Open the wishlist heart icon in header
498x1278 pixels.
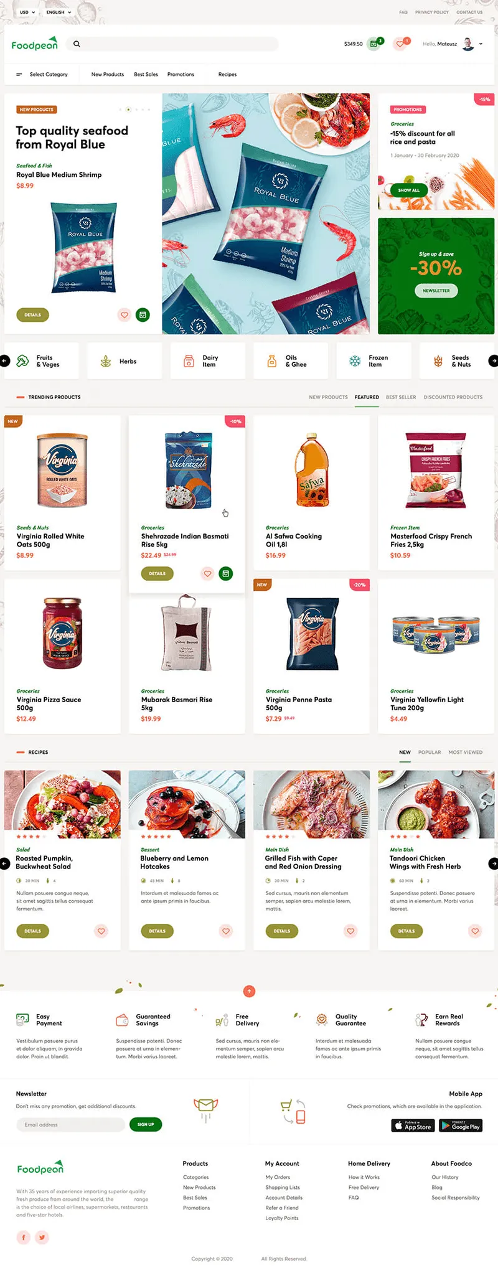pos(400,44)
